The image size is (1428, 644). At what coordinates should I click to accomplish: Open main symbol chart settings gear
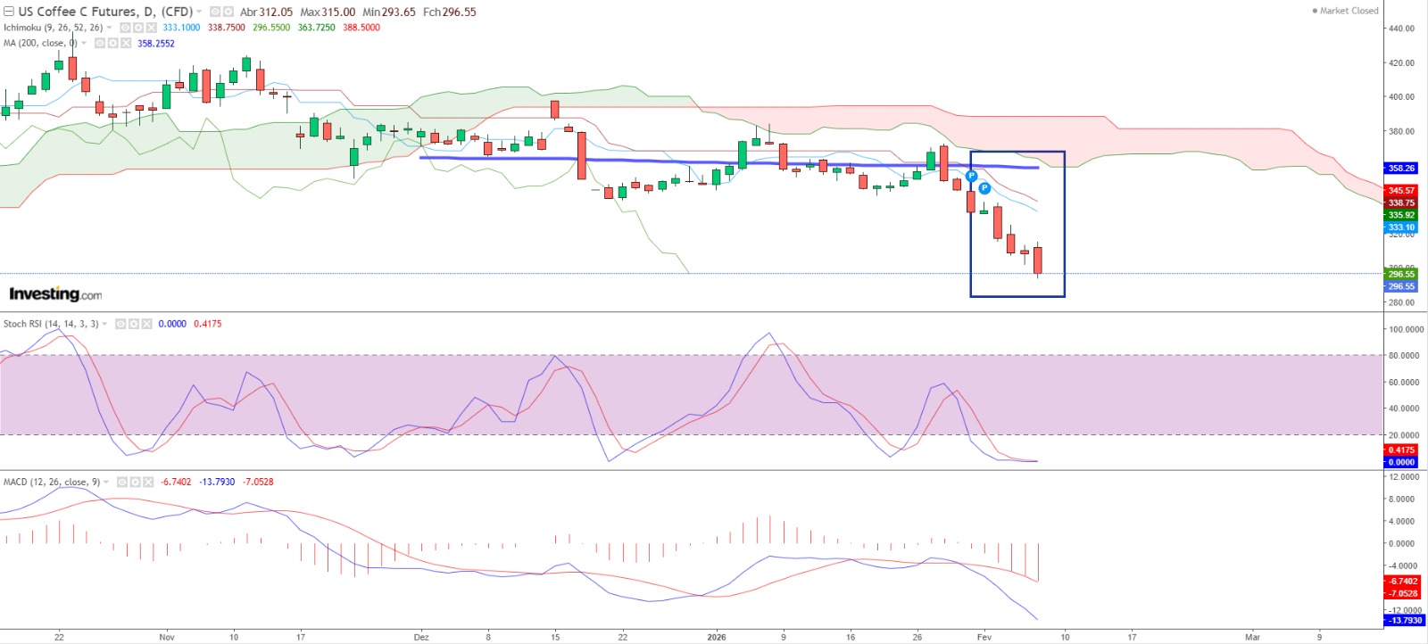click(x=228, y=12)
